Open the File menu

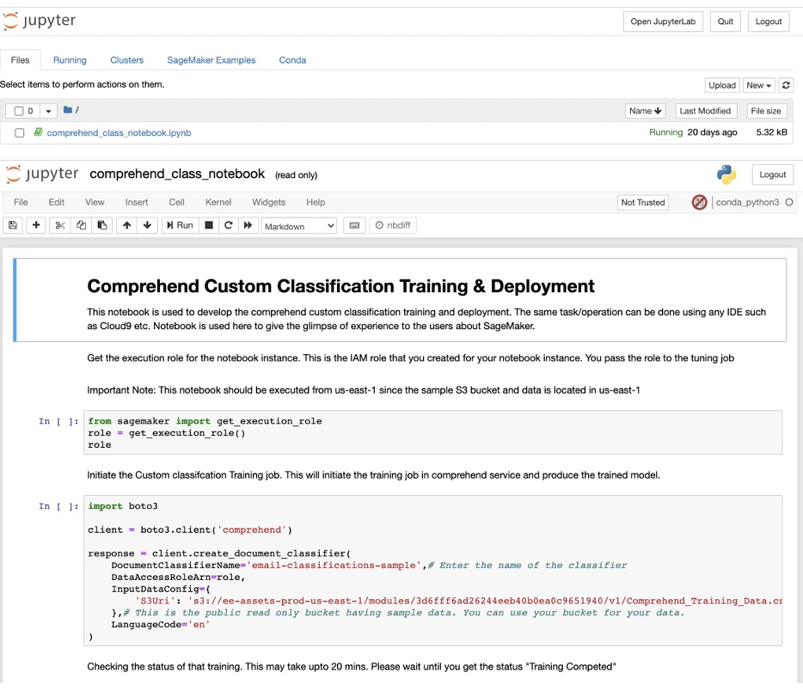(21, 202)
